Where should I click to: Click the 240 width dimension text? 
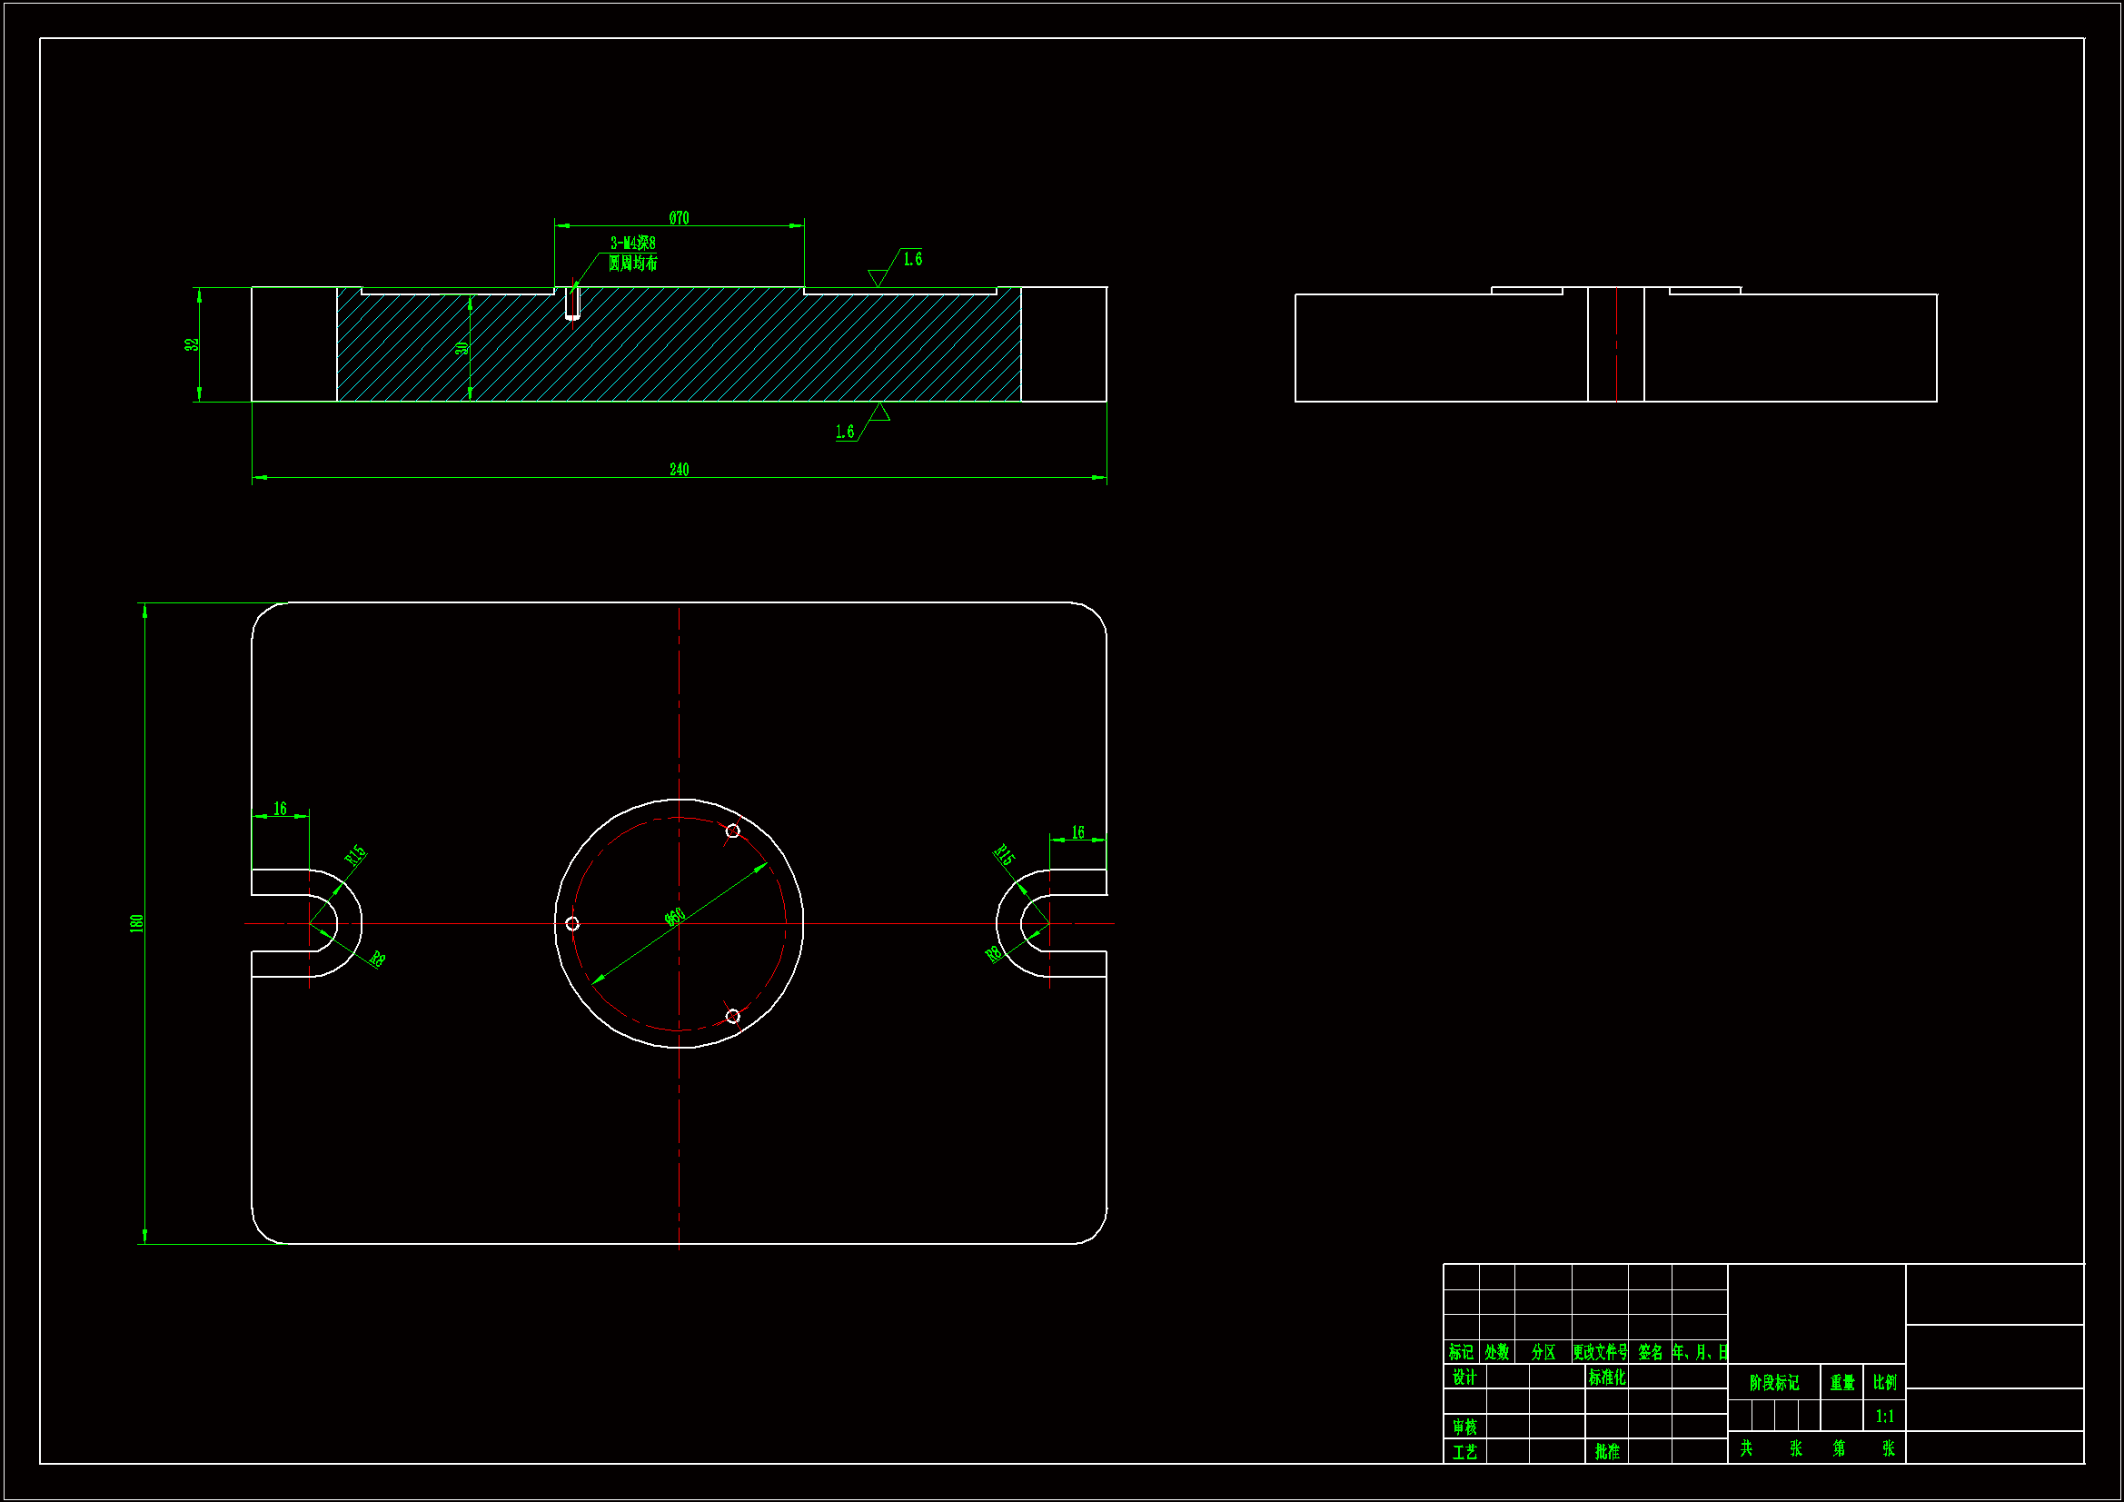679,469
